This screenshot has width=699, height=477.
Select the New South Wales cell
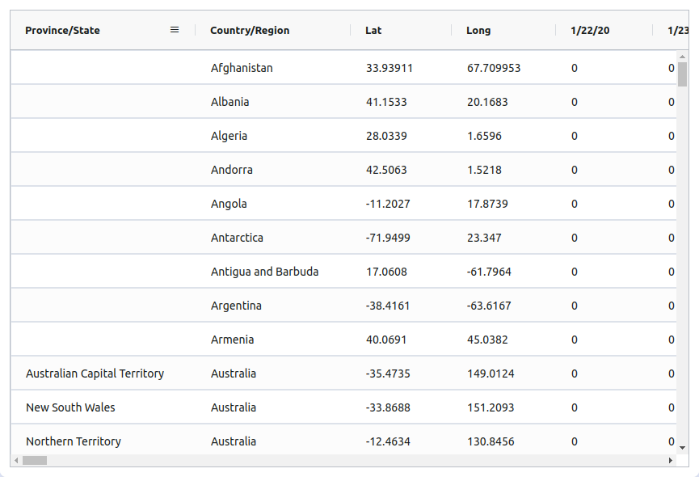pos(70,407)
